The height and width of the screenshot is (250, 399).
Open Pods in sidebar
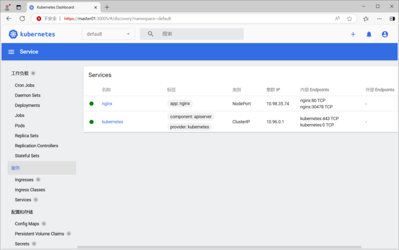20,126
